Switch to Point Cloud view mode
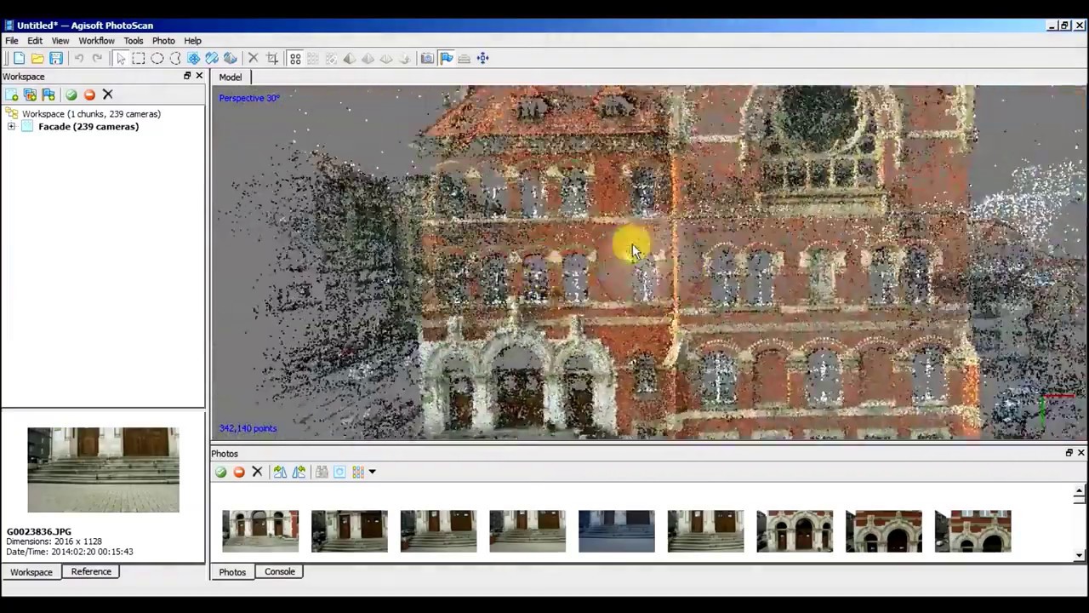Screen dimensions: 1089x613 pyautogui.click(x=295, y=58)
